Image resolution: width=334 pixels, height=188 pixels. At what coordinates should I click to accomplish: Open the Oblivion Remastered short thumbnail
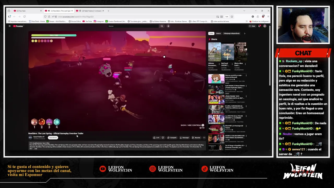click(214, 51)
